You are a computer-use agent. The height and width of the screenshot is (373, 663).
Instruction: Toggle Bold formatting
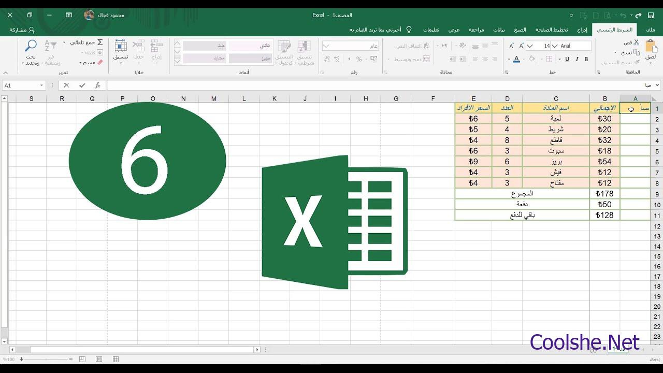(x=586, y=60)
